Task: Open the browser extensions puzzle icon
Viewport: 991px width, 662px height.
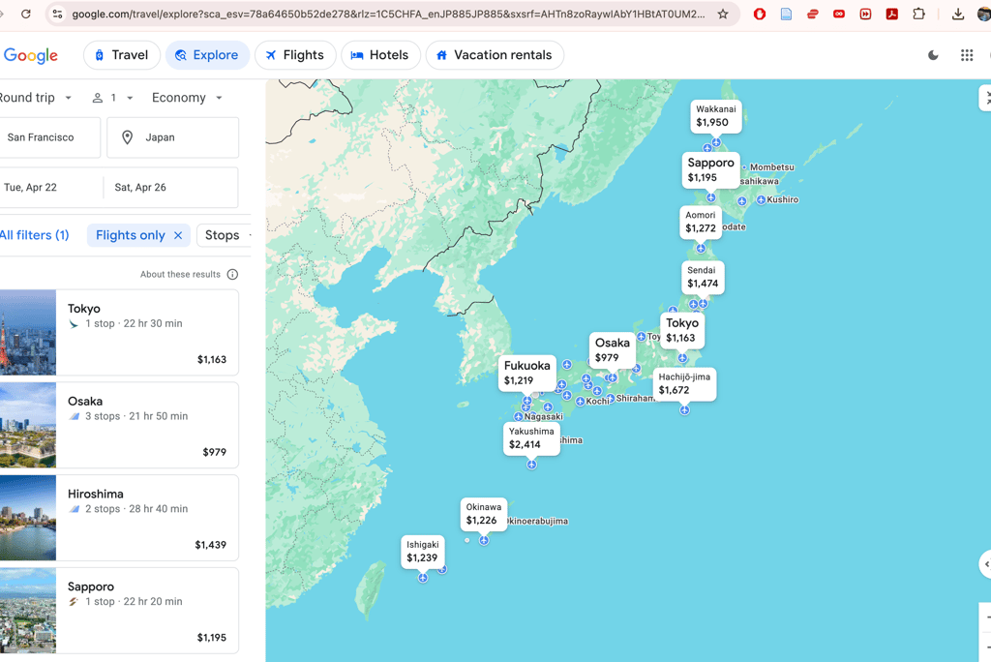Action: coord(919,14)
